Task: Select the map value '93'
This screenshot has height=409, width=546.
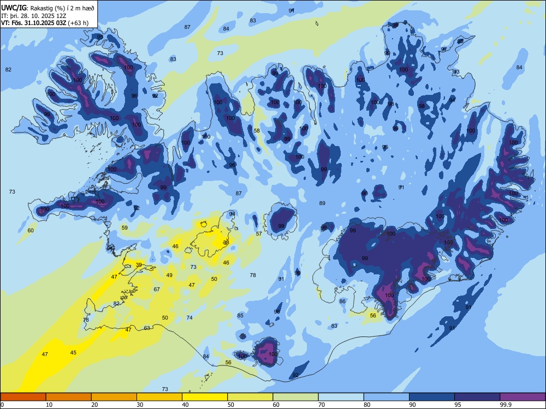Action: tap(456, 71)
